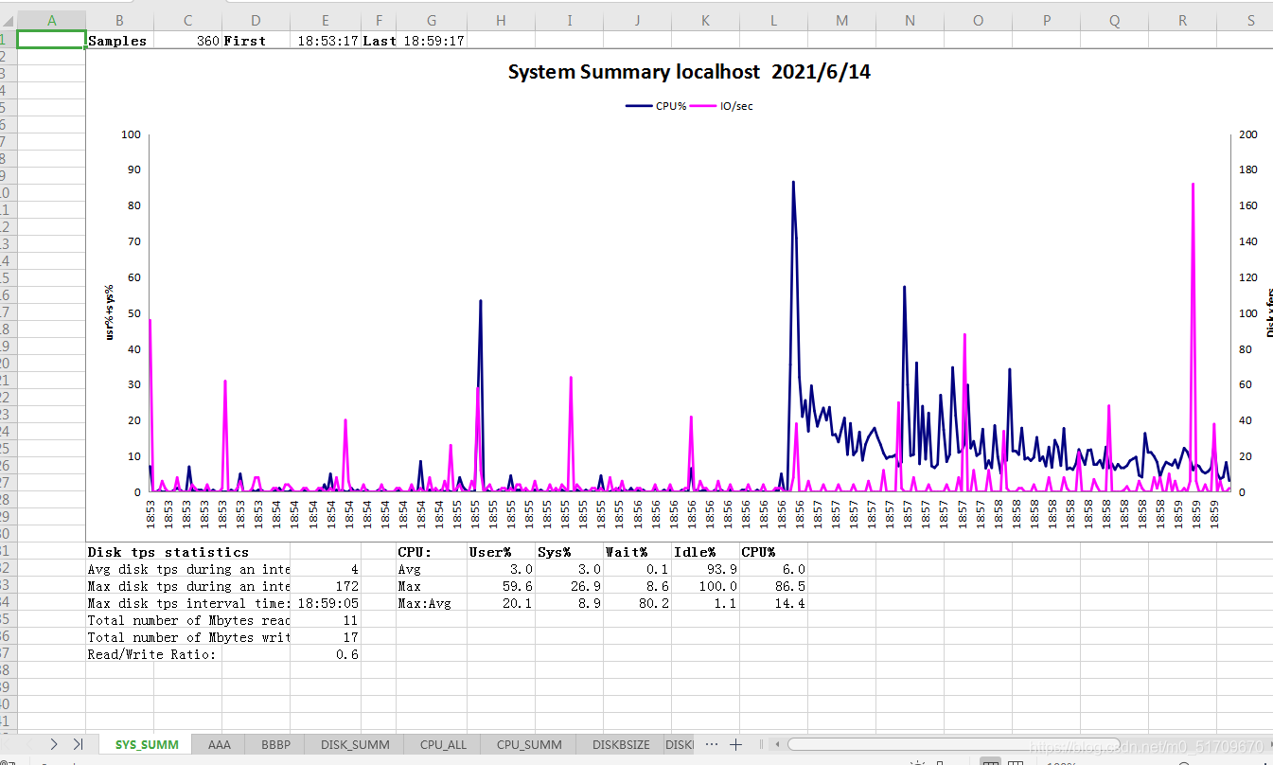Select Avg Idle% value 93.9
This screenshot has height=765, width=1273.
click(705, 569)
